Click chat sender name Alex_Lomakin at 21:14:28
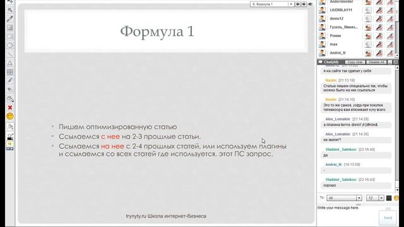404x227 pixels. [338, 119]
